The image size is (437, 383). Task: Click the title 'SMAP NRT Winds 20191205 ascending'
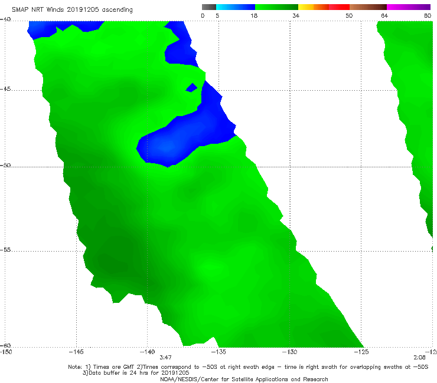pos(72,9)
